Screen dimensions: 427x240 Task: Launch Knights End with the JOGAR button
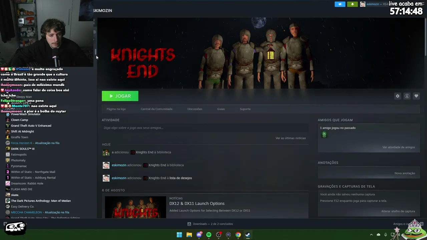click(x=120, y=96)
